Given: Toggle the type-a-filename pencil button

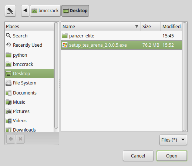Looking at the screenshot, I should click(x=10, y=11).
